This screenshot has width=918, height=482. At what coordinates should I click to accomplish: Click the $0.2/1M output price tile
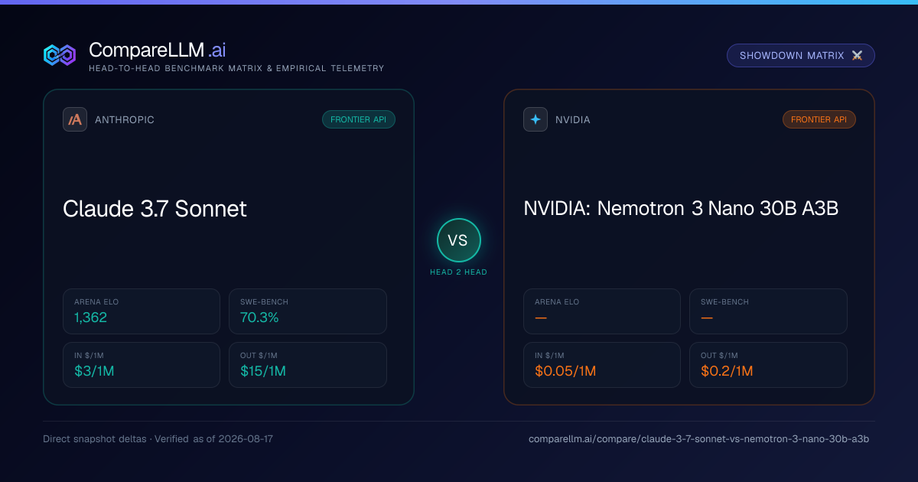768,365
